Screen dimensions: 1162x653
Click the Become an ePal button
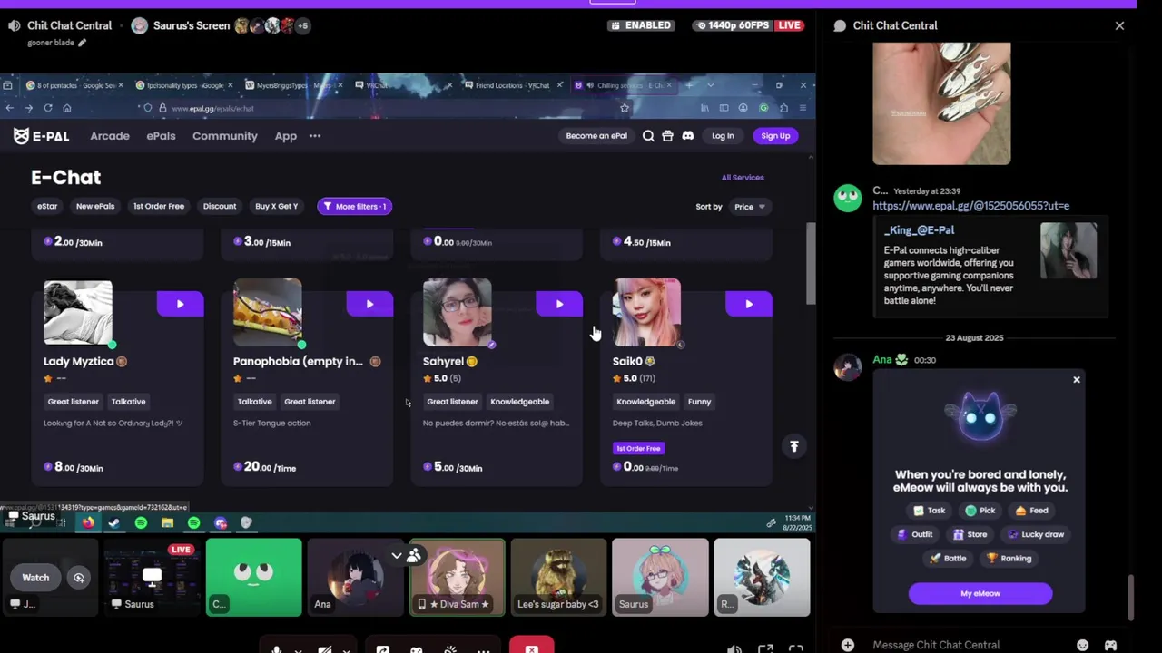pos(596,136)
